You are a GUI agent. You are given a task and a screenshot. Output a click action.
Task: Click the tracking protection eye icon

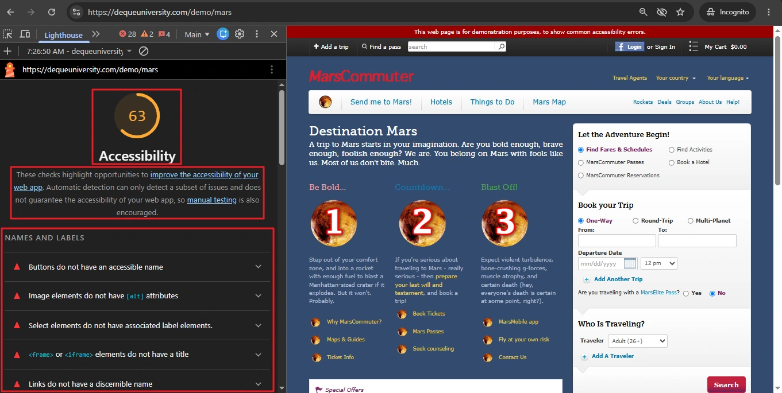[662, 12]
